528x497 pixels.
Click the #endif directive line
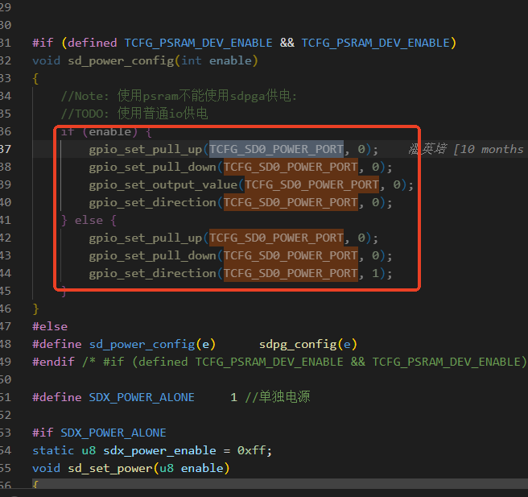pos(279,362)
